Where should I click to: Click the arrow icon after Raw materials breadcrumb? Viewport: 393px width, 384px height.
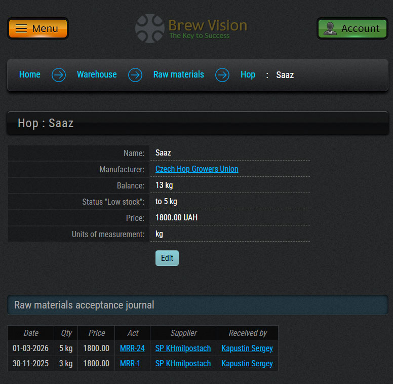pyautogui.click(x=222, y=75)
